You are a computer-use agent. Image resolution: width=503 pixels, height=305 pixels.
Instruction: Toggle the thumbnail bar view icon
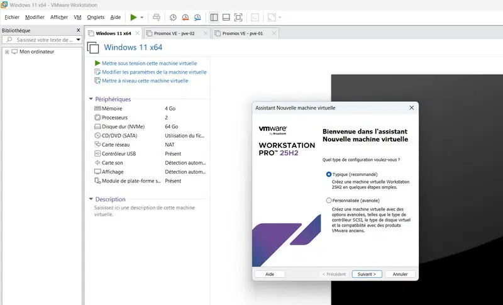coord(226,18)
